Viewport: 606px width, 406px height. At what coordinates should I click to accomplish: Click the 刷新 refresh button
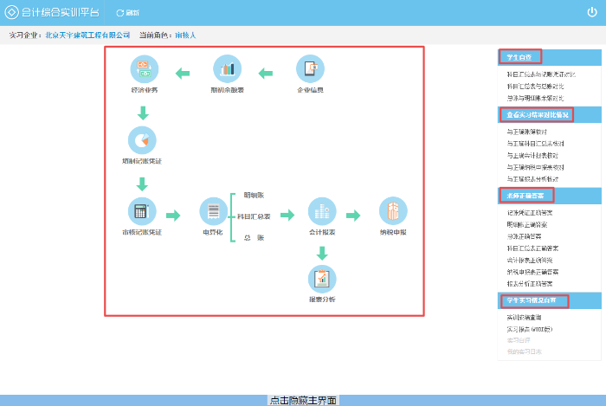pyautogui.click(x=127, y=13)
